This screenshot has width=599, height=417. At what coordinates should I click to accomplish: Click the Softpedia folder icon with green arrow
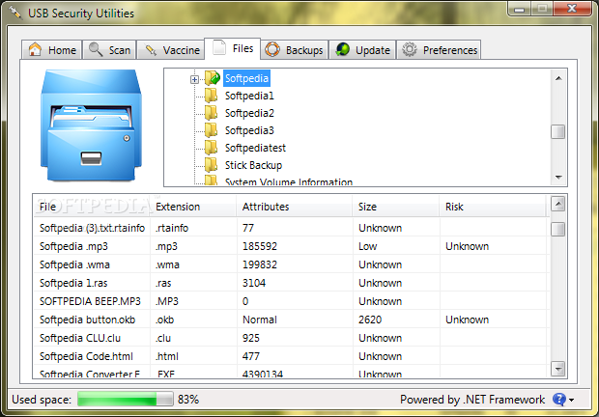[212, 78]
